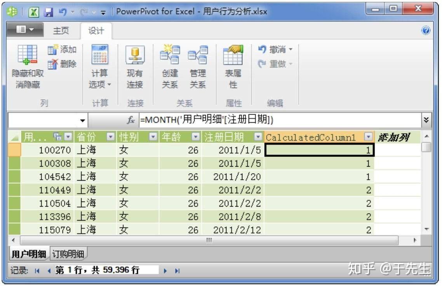
Task: Switch to the 主页 ribbon tab
Action: (x=62, y=30)
